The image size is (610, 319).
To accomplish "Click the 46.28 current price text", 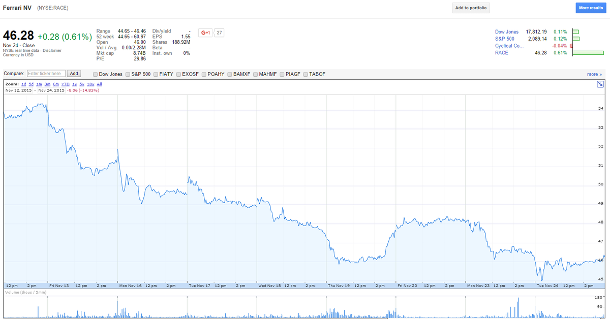I will pyautogui.click(x=18, y=36).
